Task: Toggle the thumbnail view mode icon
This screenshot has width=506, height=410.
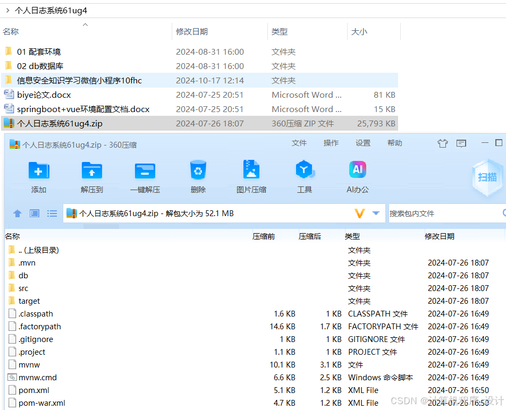Action: click(x=34, y=213)
